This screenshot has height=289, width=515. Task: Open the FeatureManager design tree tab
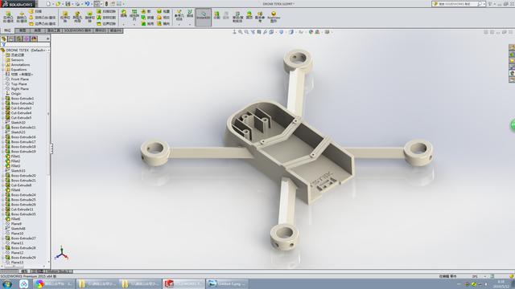point(4,39)
